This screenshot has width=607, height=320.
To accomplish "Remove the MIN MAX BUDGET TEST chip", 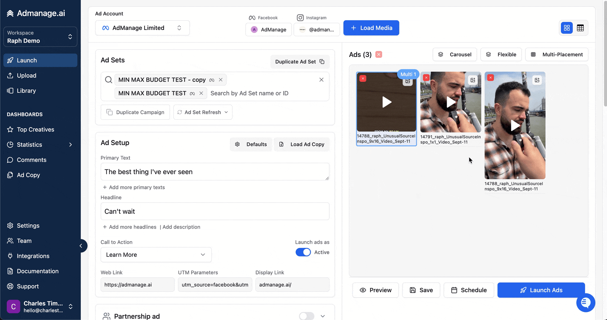I will (201, 93).
